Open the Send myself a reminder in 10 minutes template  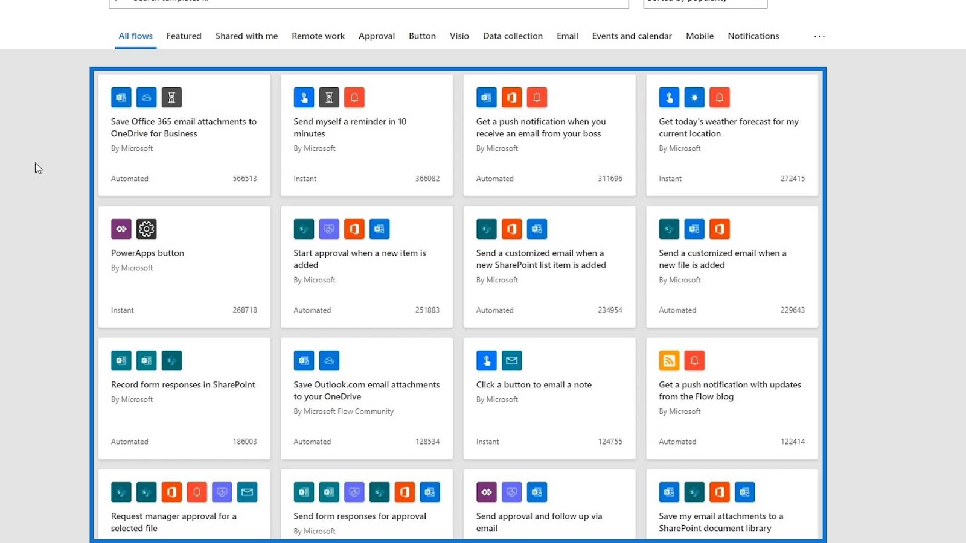[367, 135]
